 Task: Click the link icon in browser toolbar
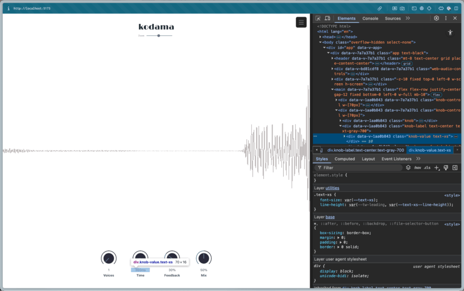coord(380,8)
